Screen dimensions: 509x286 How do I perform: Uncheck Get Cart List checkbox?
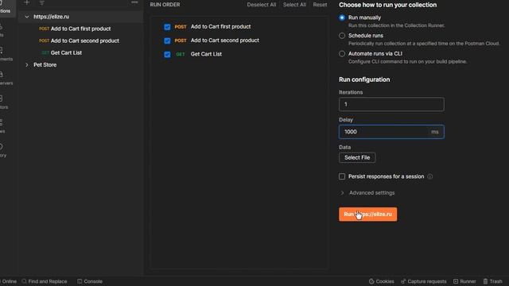pos(167,54)
